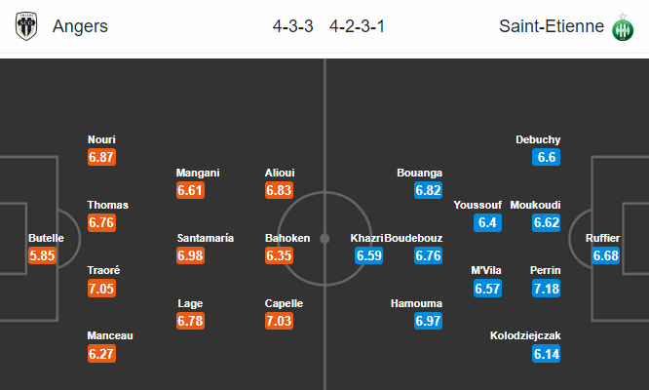649x390 pixels.
Task: Click Ruffier's 6.68 rating badge
Action: point(605,255)
